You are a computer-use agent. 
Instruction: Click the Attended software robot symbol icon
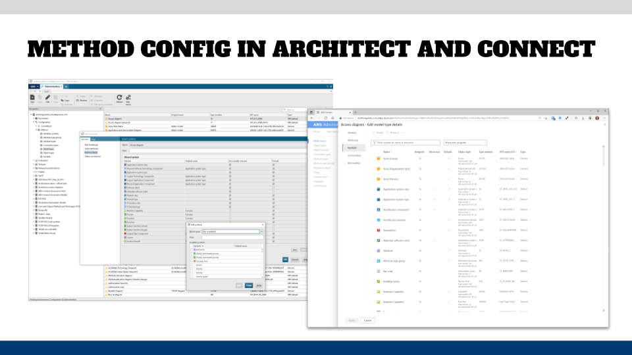(379, 241)
